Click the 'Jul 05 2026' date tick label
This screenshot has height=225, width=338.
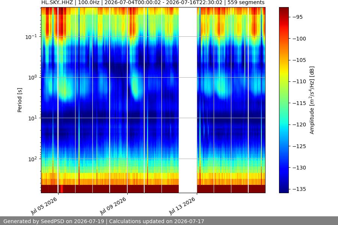click(x=44, y=206)
